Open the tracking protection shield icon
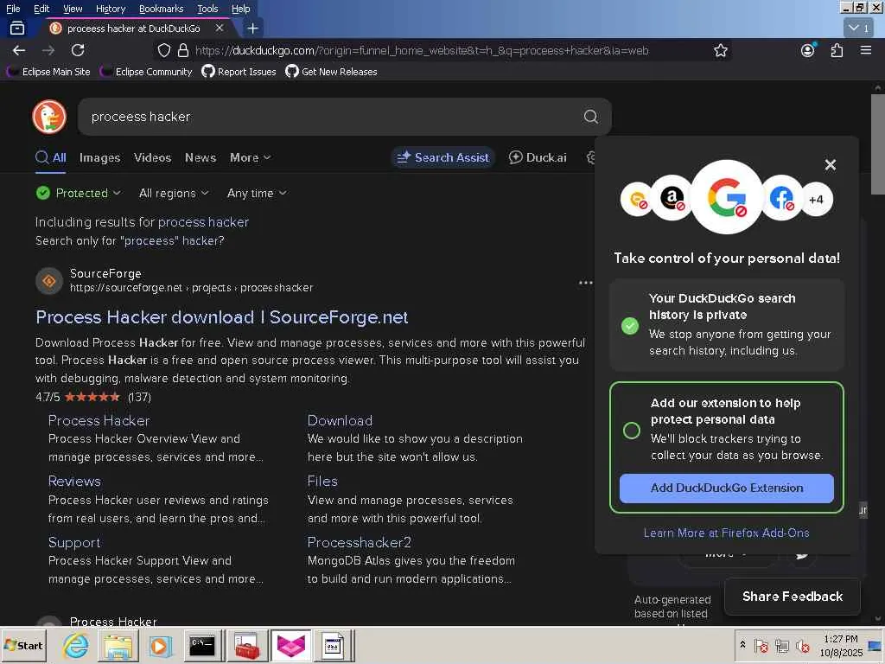The height and width of the screenshot is (664, 885). 163,50
